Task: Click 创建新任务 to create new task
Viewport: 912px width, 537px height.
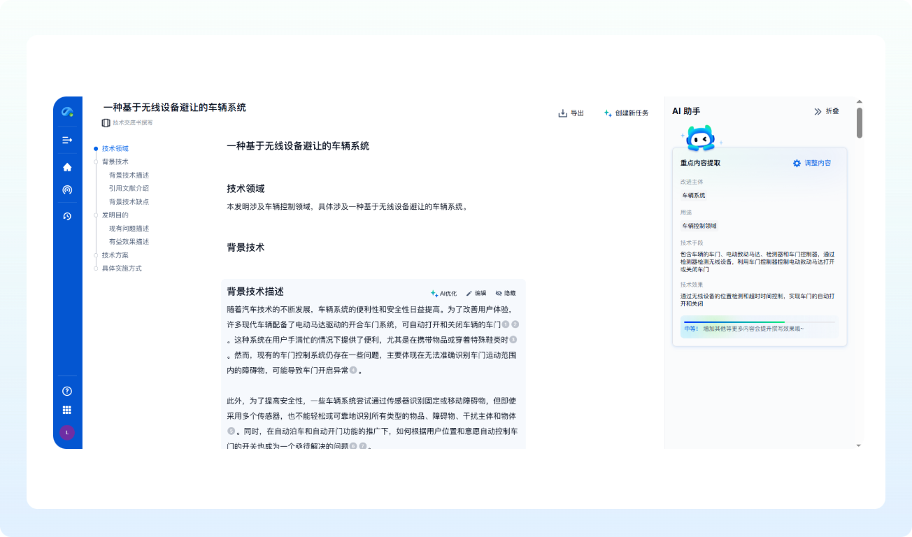Action: 626,113
